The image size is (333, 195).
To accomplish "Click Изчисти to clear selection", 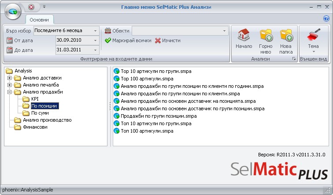I will point(168,40).
